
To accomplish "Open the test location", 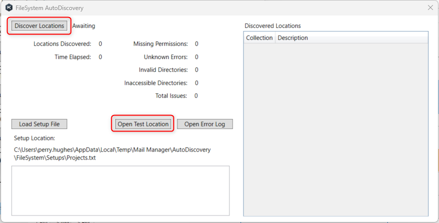I will click(143, 124).
